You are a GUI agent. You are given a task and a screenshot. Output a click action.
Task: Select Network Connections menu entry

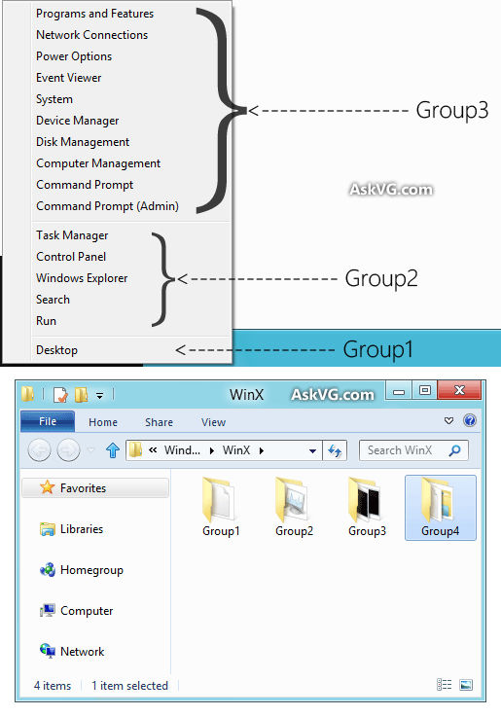91,35
